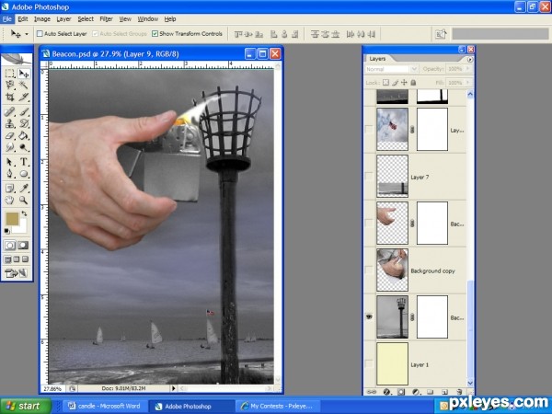The image size is (552, 414).
Task: Toggle lock transparent pixels icon
Action: coord(385,83)
